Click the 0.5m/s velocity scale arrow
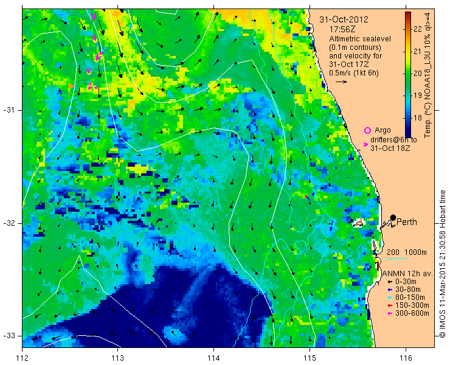 341,82
